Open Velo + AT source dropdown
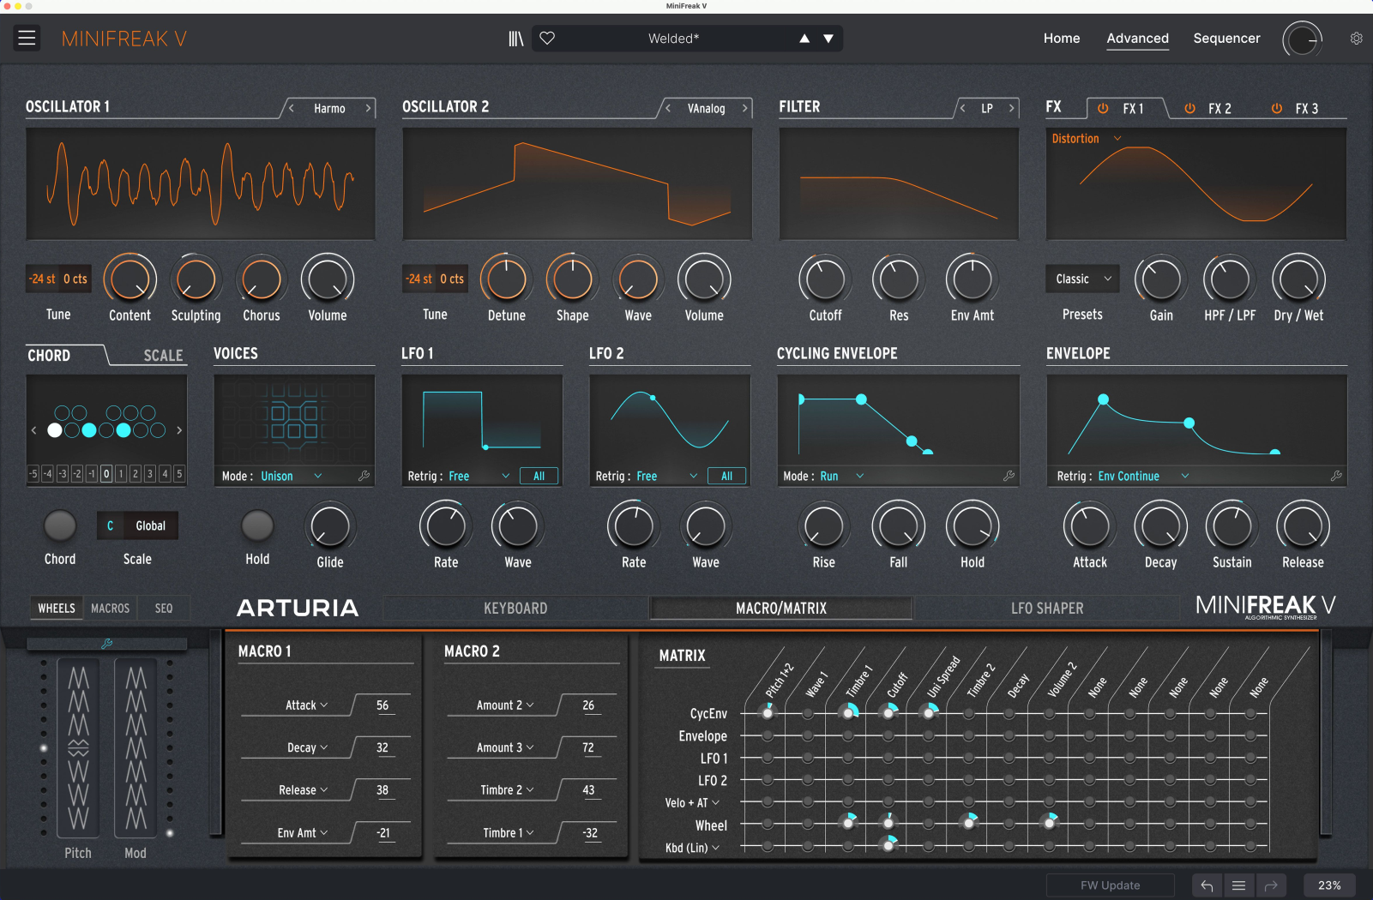Image resolution: width=1373 pixels, height=900 pixels. coord(692,803)
